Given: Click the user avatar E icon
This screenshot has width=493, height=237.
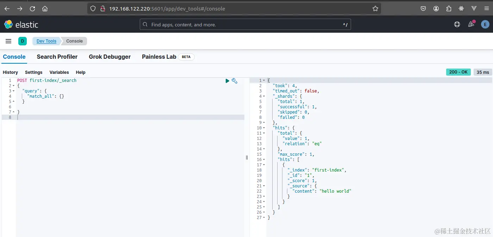Looking at the screenshot, I should [x=485, y=24].
